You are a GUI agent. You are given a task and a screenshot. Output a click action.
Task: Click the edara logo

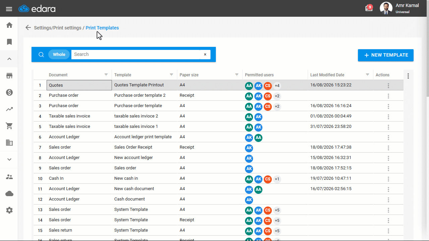[x=37, y=9]
